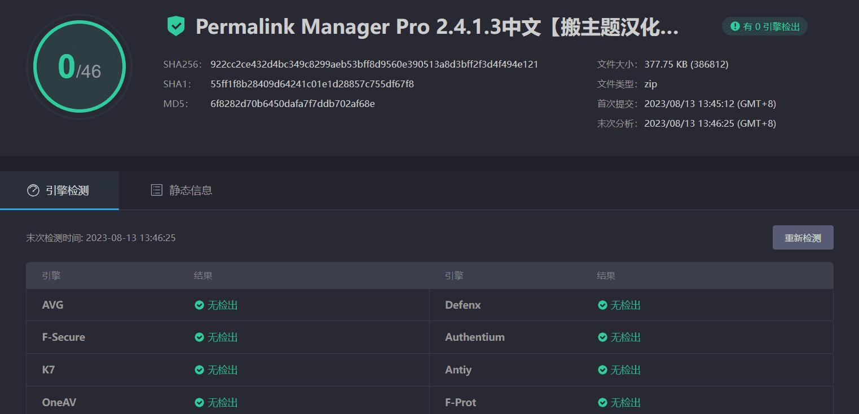Click the right 引擎 column header
This screenshot has width=859, height=414.
click(454, 275)
